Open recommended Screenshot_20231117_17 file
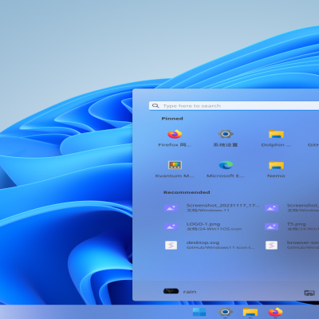 211,207
